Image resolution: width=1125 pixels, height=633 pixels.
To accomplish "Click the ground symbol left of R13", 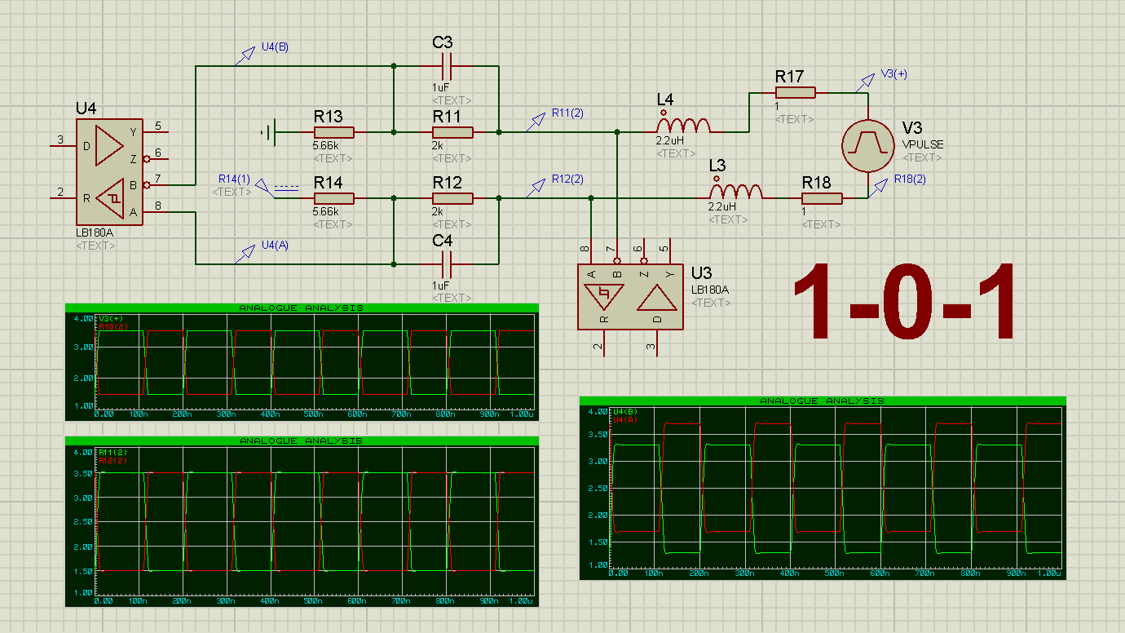I will pyautogui.click(x=268, y=131).
